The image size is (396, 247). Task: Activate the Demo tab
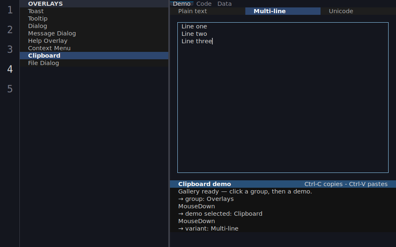pos(181,4)
